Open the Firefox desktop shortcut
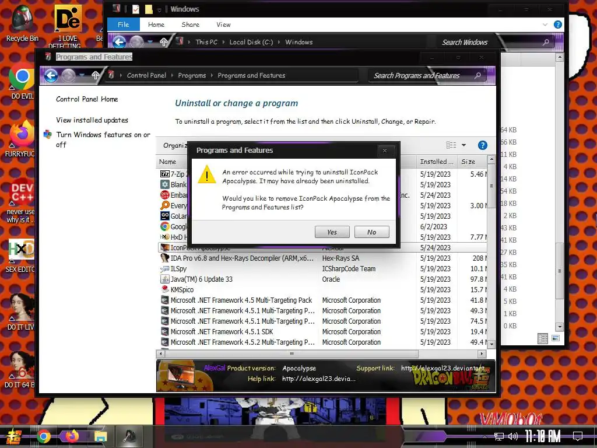The height and width of the screenshot is (448, 597). click(x=21, y=139)
